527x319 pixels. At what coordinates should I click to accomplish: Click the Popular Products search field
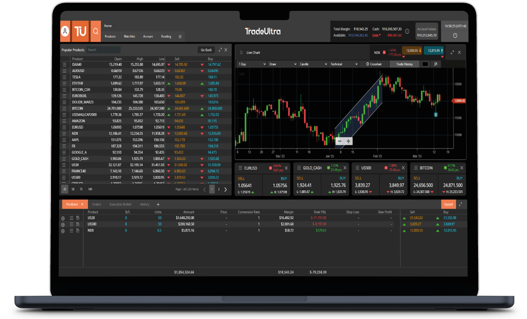click(103, 50)
